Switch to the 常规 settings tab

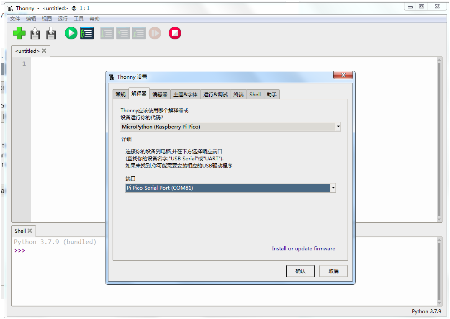121,95
